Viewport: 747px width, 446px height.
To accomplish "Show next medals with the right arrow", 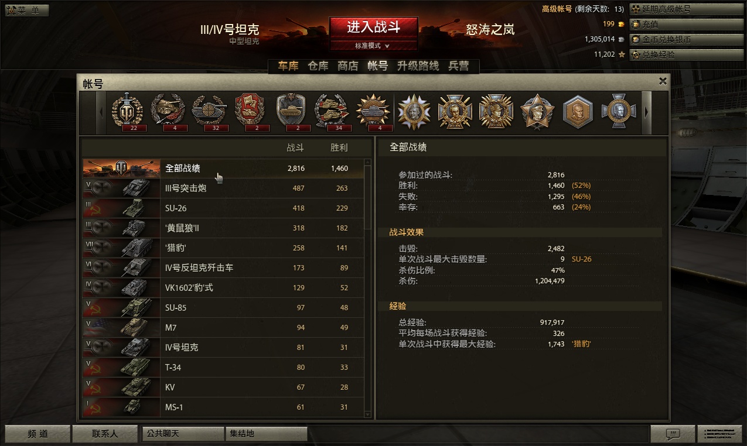I will pos(647,112).
